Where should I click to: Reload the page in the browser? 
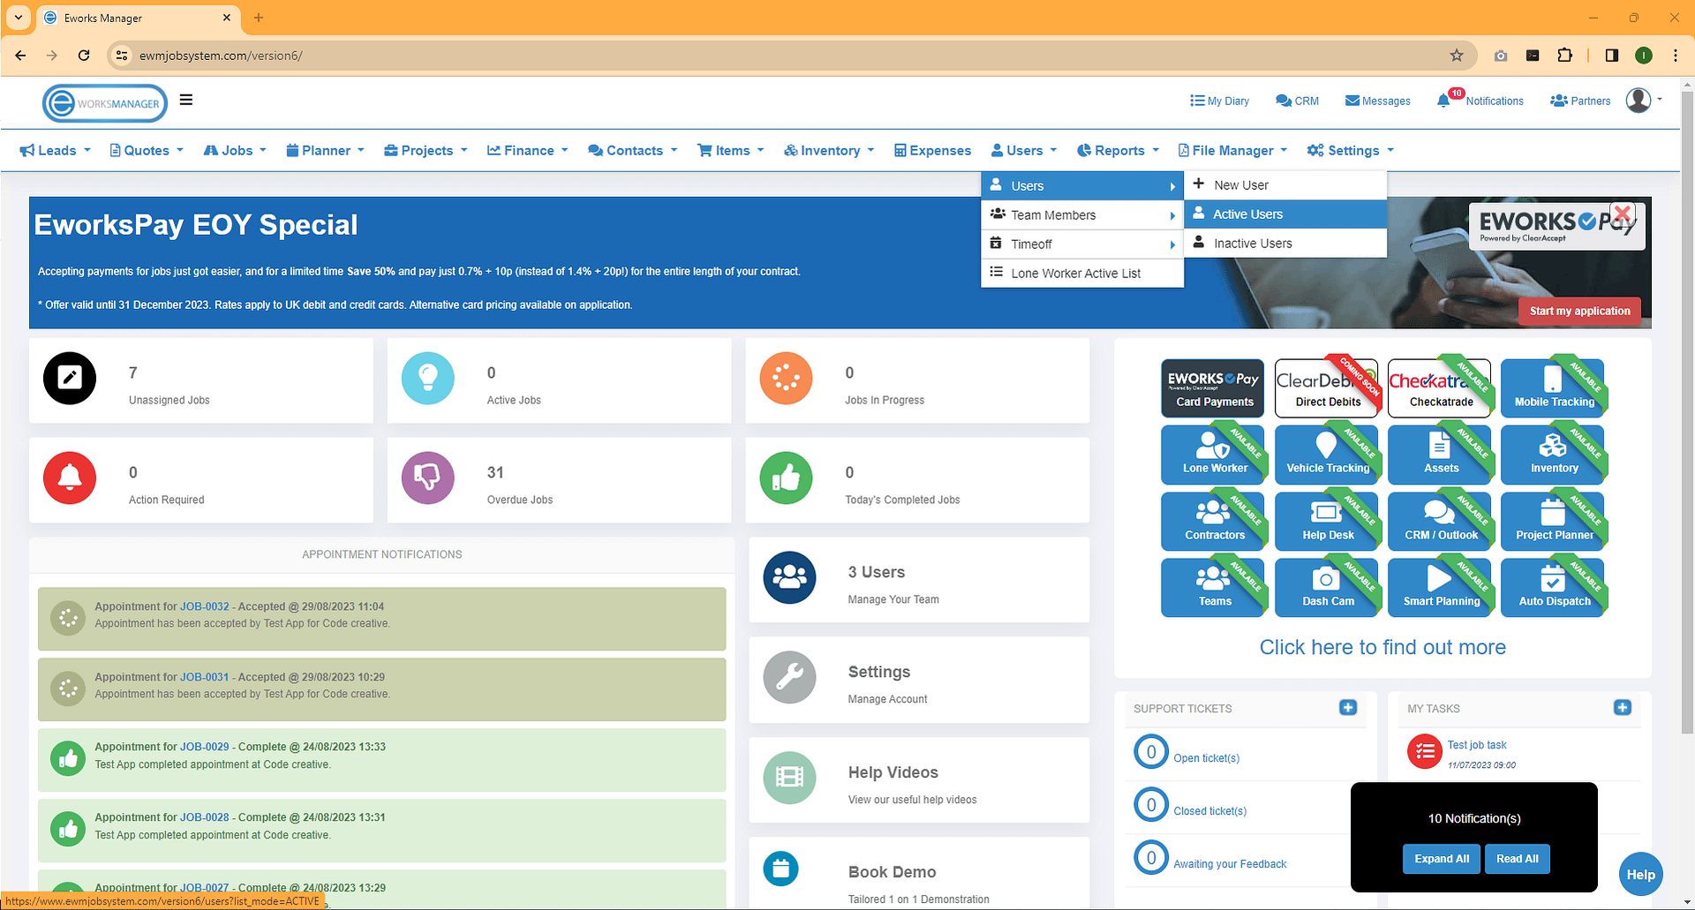(84, 56)
